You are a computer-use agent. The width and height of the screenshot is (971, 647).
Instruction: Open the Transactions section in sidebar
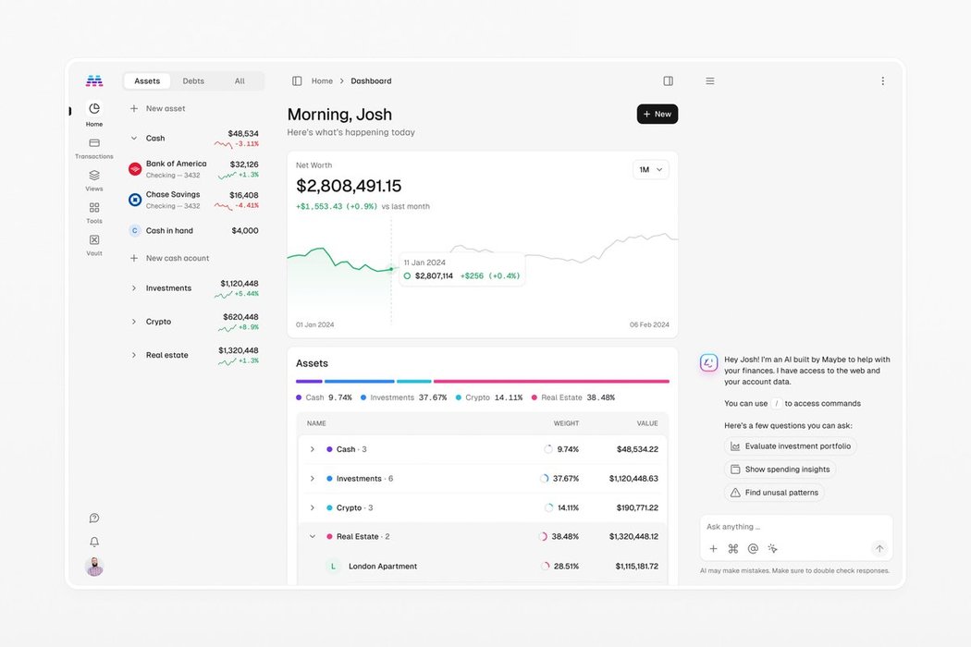click(93, 143)
